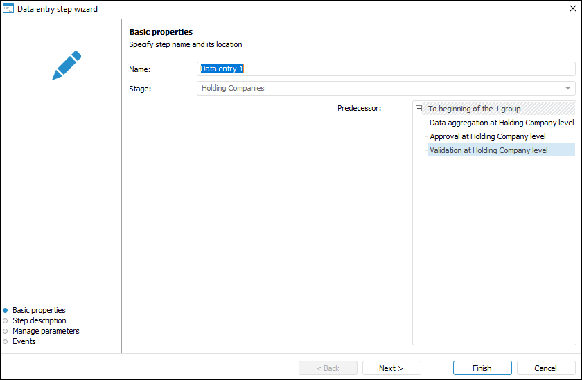
Task: Open the Stage combo box showing Holding Companies
Action: (x=381, y=89)
